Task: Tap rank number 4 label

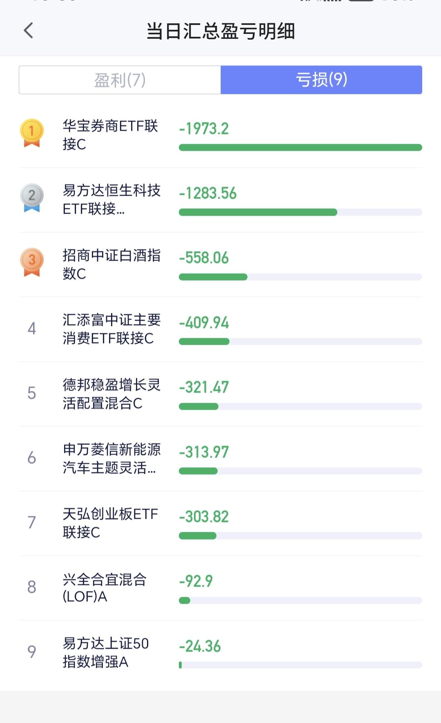Action: pyautogui.click(x=32, y=328)
